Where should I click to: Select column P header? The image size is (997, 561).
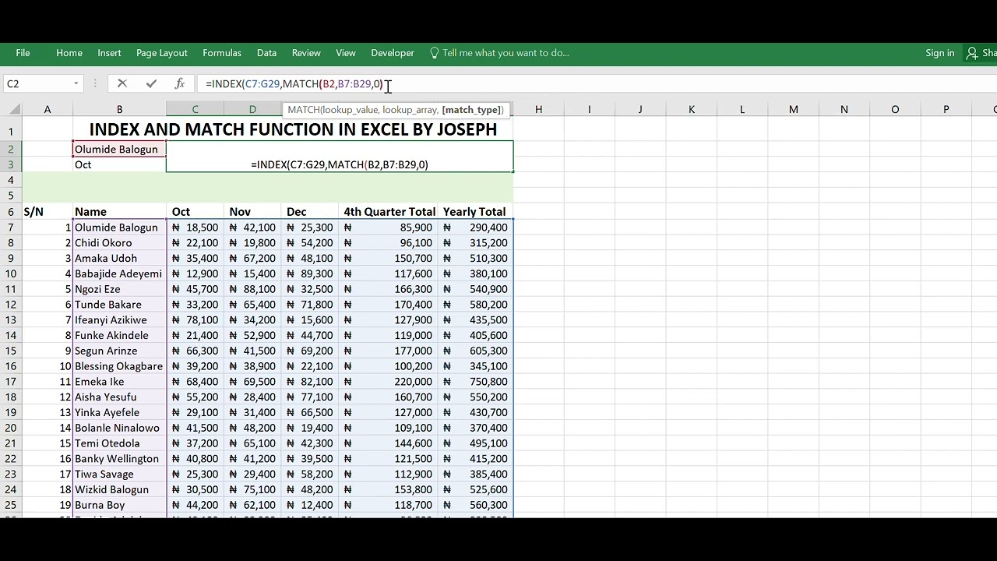pyautogui.click(x=946, y=109)
